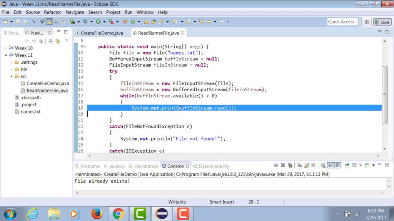Click the Back navigation arrow in toolbar
394x221 pixels.
[x=209, y=22]
